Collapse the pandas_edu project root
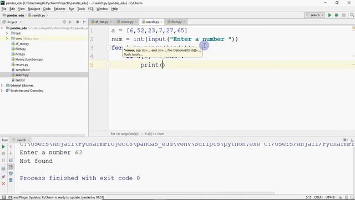The image size is (355, 200). point(2,28)
